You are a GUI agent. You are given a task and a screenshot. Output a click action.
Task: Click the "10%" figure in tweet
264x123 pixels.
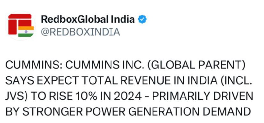point(86,96)
